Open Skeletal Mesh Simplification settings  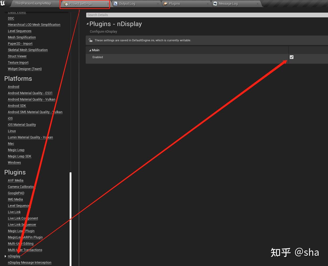click(28, 50)
